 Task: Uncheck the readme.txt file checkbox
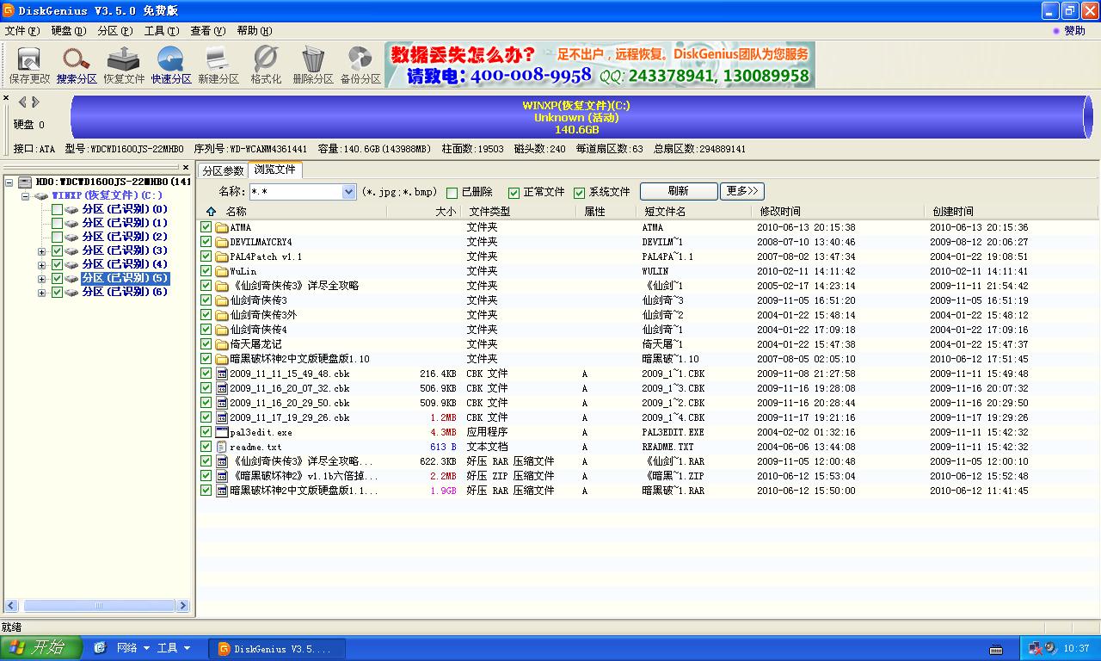point(206,447)
